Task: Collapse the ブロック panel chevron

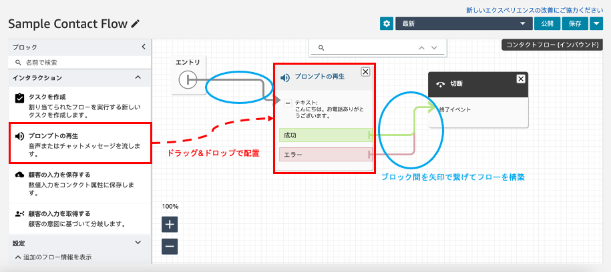Action: tap(144, 47)
